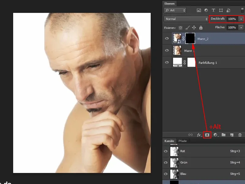
Task: Select the Mann 1 layer thumbnail
Action: (177, 50)
